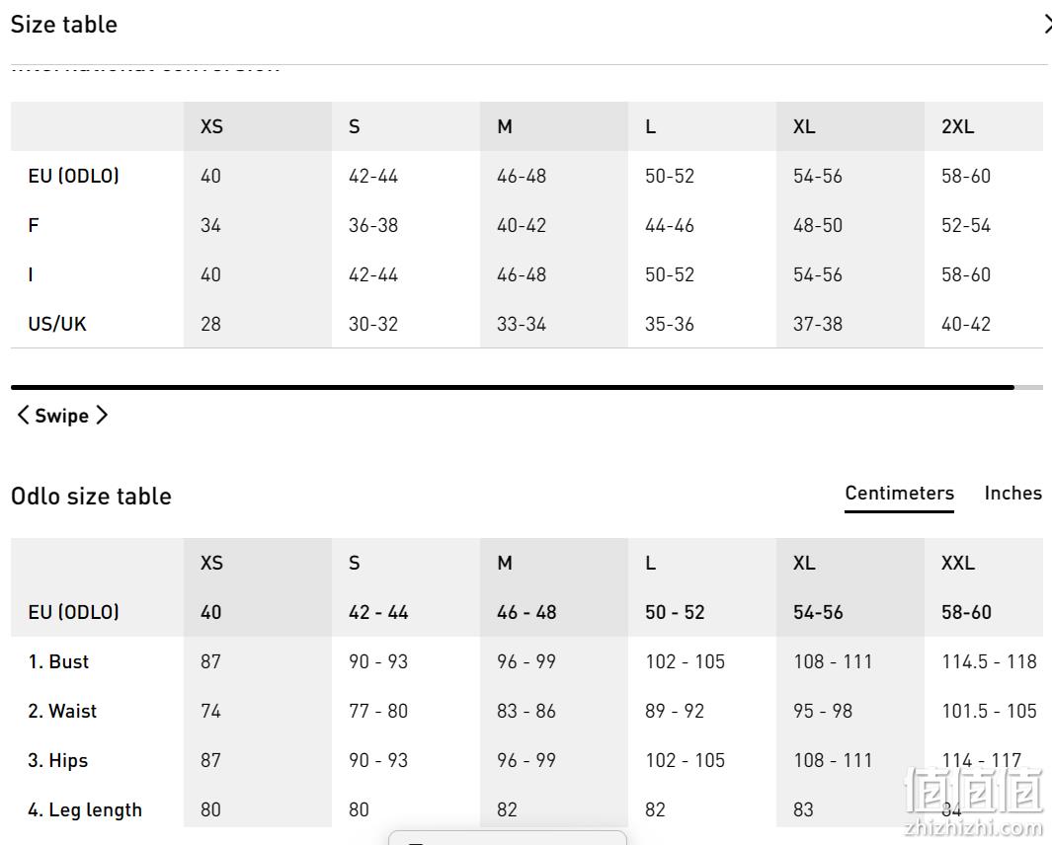Screen dimensions: 1052x845
Task: Click the XS column header in conversion table
Action: (x=211, y=126)
